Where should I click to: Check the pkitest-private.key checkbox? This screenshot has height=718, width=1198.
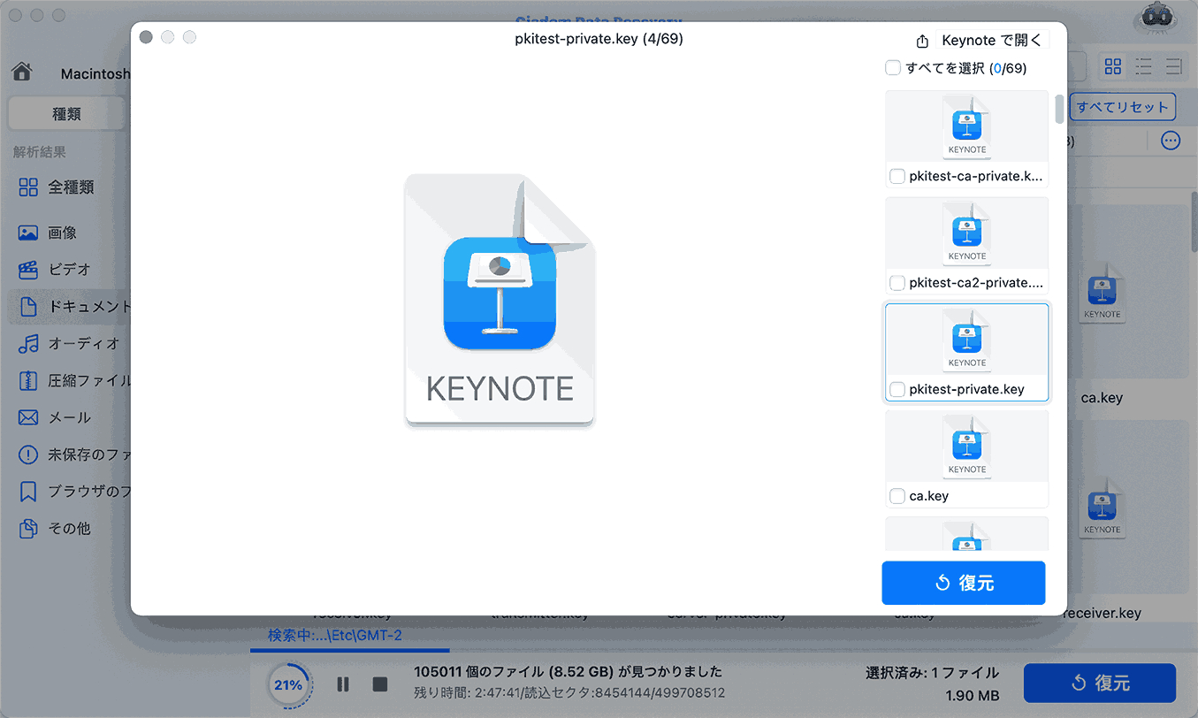click(897, 390)
